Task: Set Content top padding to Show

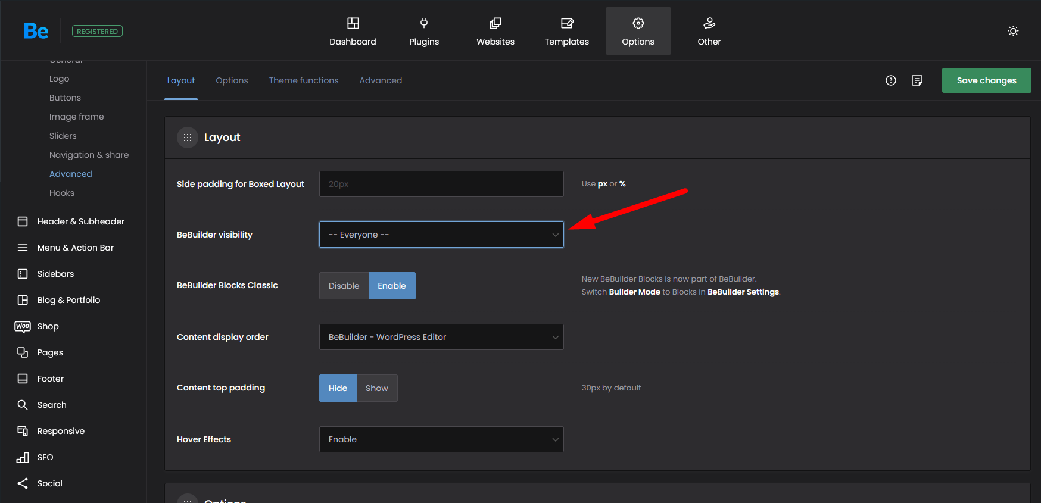Action: click(377, 388)
